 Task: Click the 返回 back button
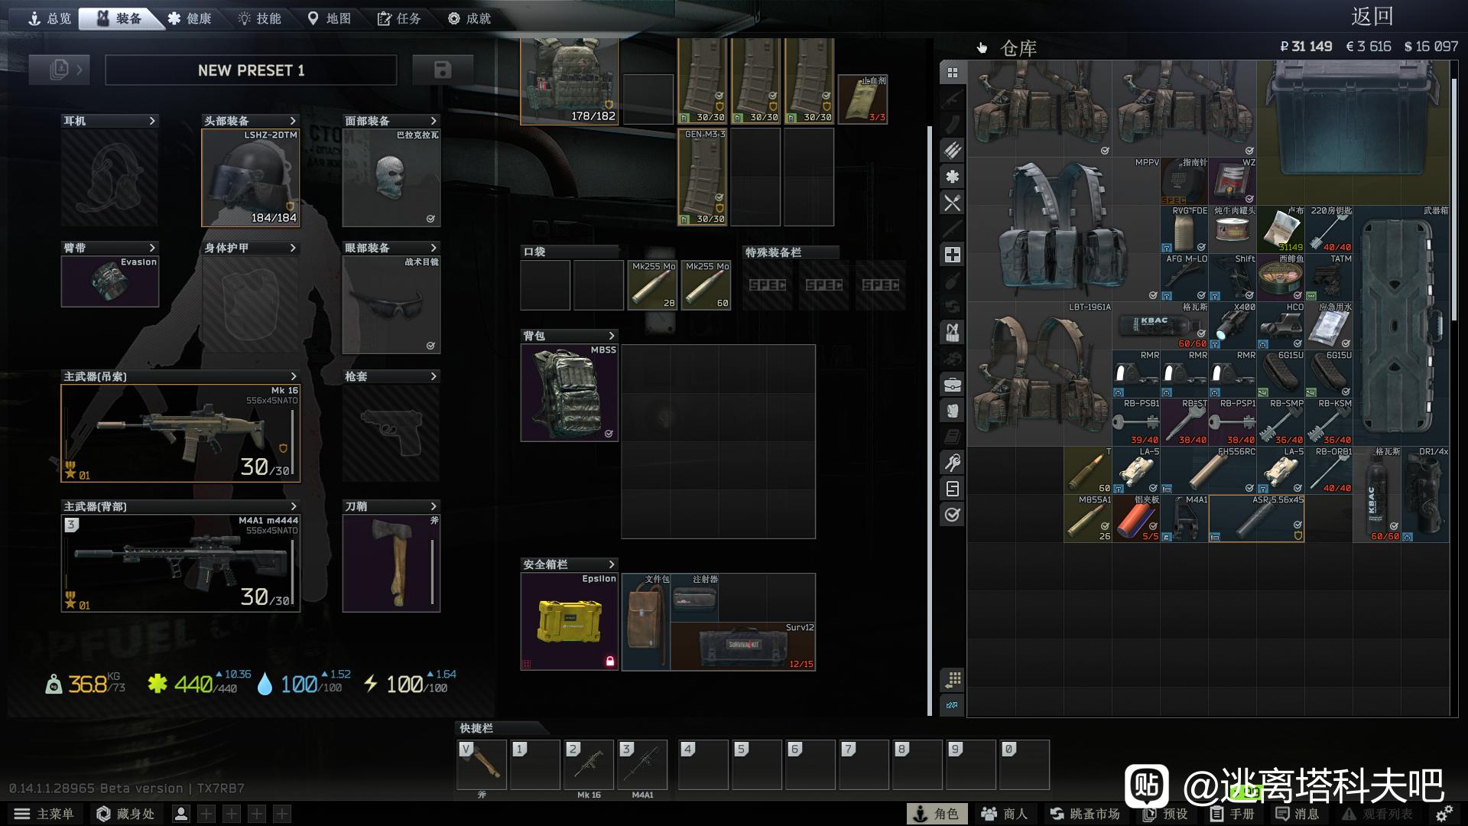[1372, 16]
